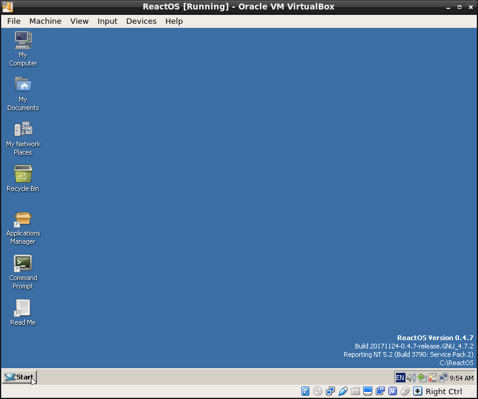478x399 pixels.
Task: Click the VirtualBox shared folders icon
Action: (355, 391)
